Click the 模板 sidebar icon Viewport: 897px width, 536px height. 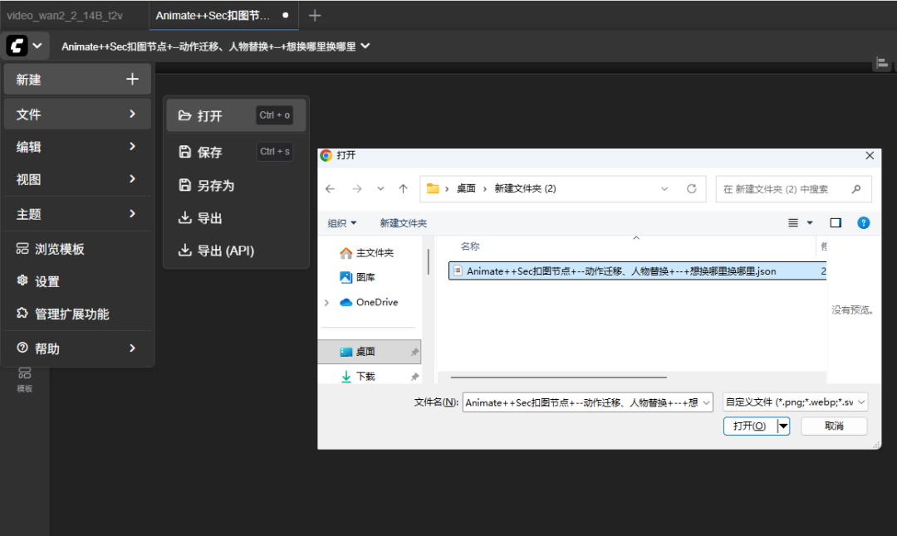pyautogui.click(x=25, y=379)
